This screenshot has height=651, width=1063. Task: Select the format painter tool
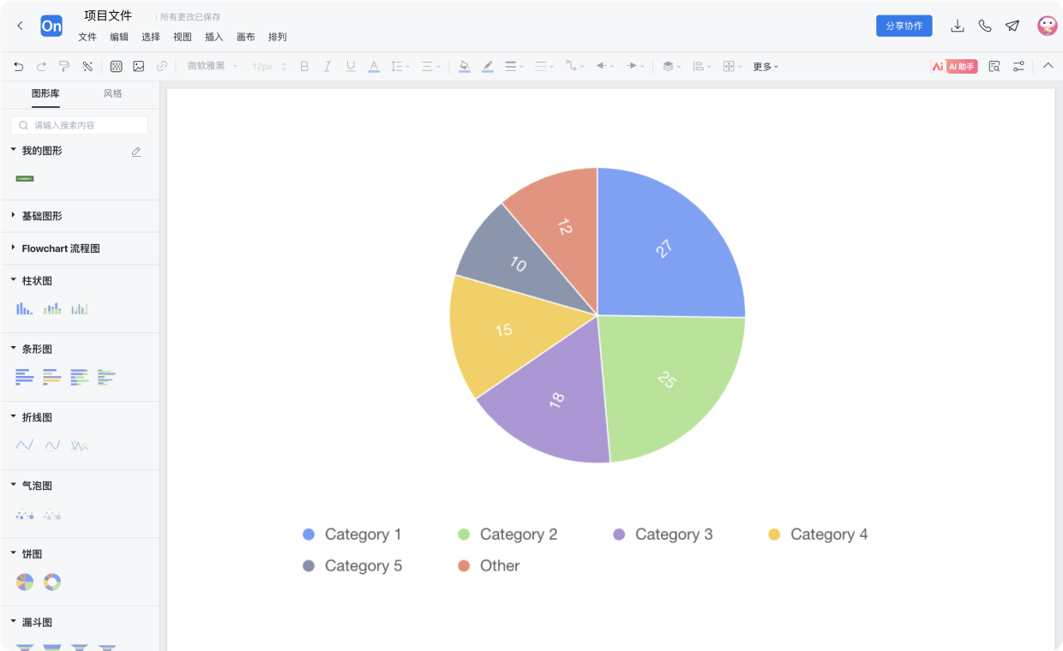(64, 66)
